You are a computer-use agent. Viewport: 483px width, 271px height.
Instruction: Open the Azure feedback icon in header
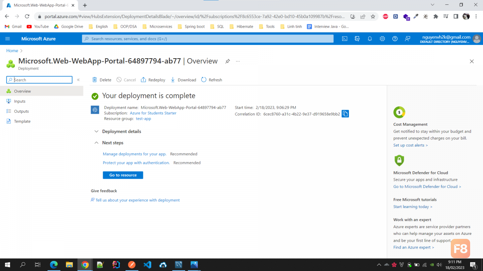[x=407, y=39]
